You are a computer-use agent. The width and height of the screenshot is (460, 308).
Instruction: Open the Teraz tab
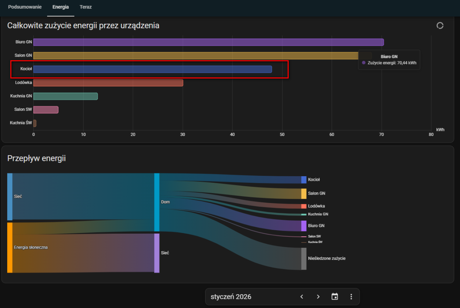point(85,7)
